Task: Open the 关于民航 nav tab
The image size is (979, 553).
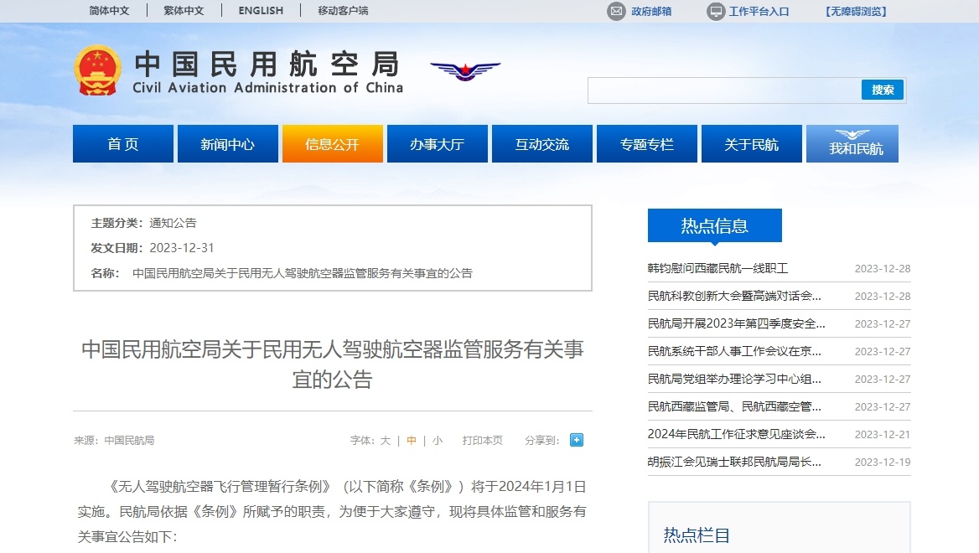Action: click(x=752, y=143)
